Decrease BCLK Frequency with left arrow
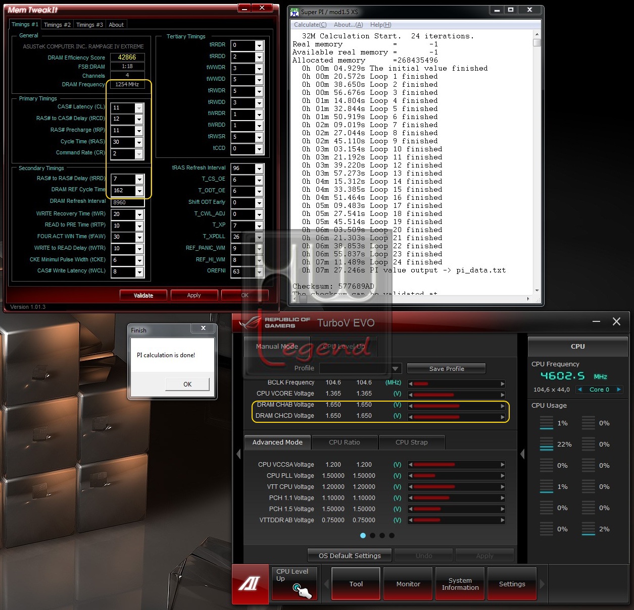Viewport: 634px width, 610px height. [410, 383]
